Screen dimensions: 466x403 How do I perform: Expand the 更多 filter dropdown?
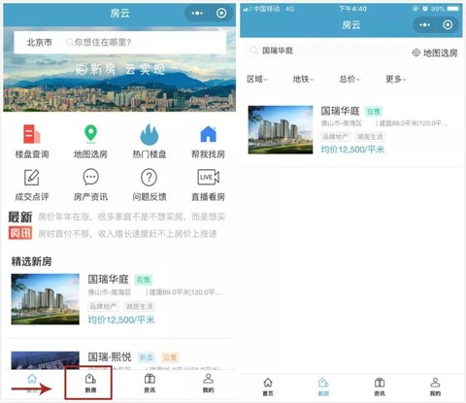(396, 79)
